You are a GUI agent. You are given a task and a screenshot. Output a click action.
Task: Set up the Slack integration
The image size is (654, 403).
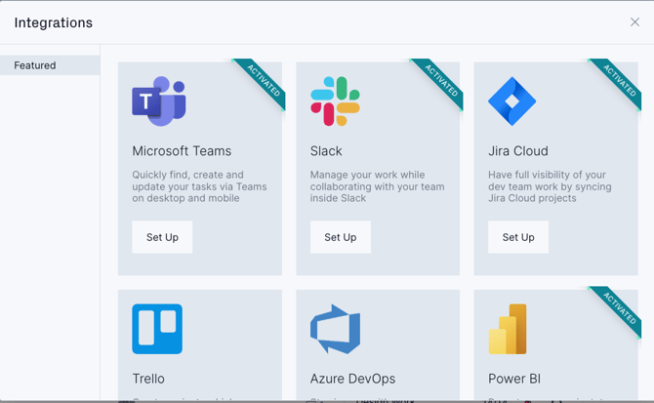(341, 237)
